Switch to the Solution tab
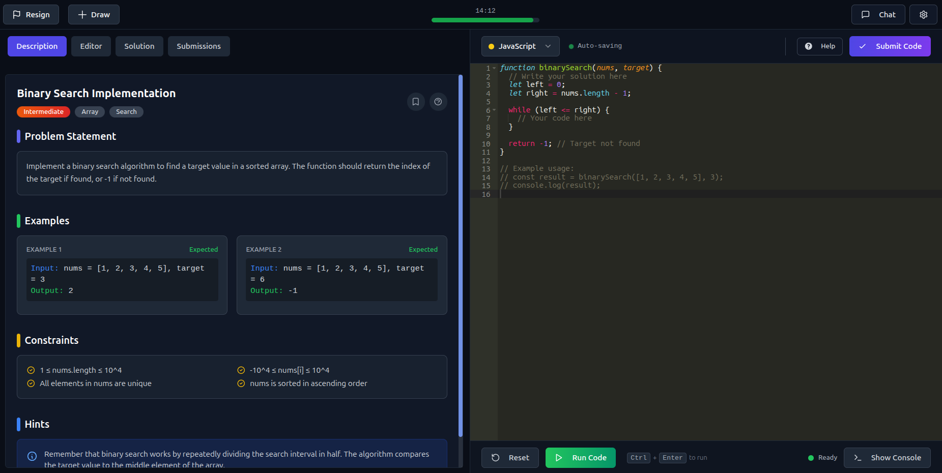This screenshot has height=473, width=942. (139, 46)
